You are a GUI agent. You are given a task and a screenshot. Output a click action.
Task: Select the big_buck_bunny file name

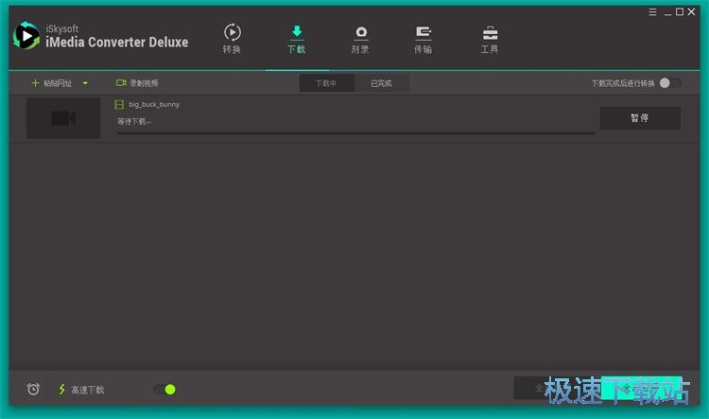(154, 105)
